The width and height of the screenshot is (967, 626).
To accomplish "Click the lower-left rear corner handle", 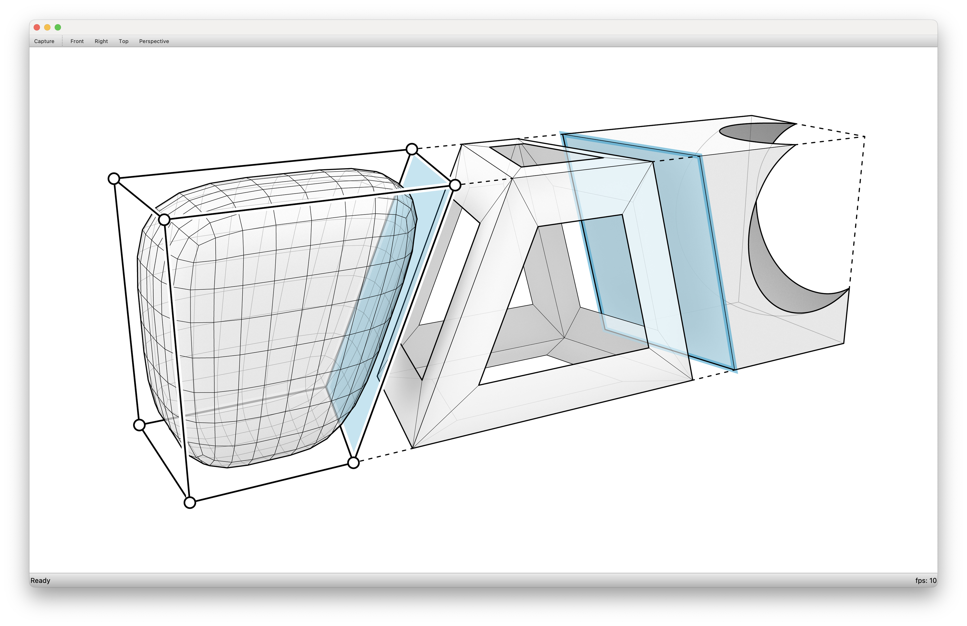I will pos(139,425).
